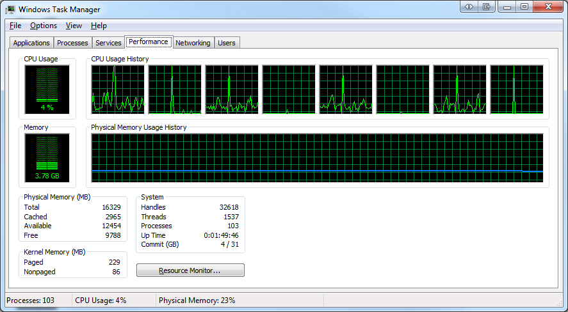Maximize the Task Manager window
Viewport: 568px width, 312px height.
pyautogui.click(x=524, y=6)
